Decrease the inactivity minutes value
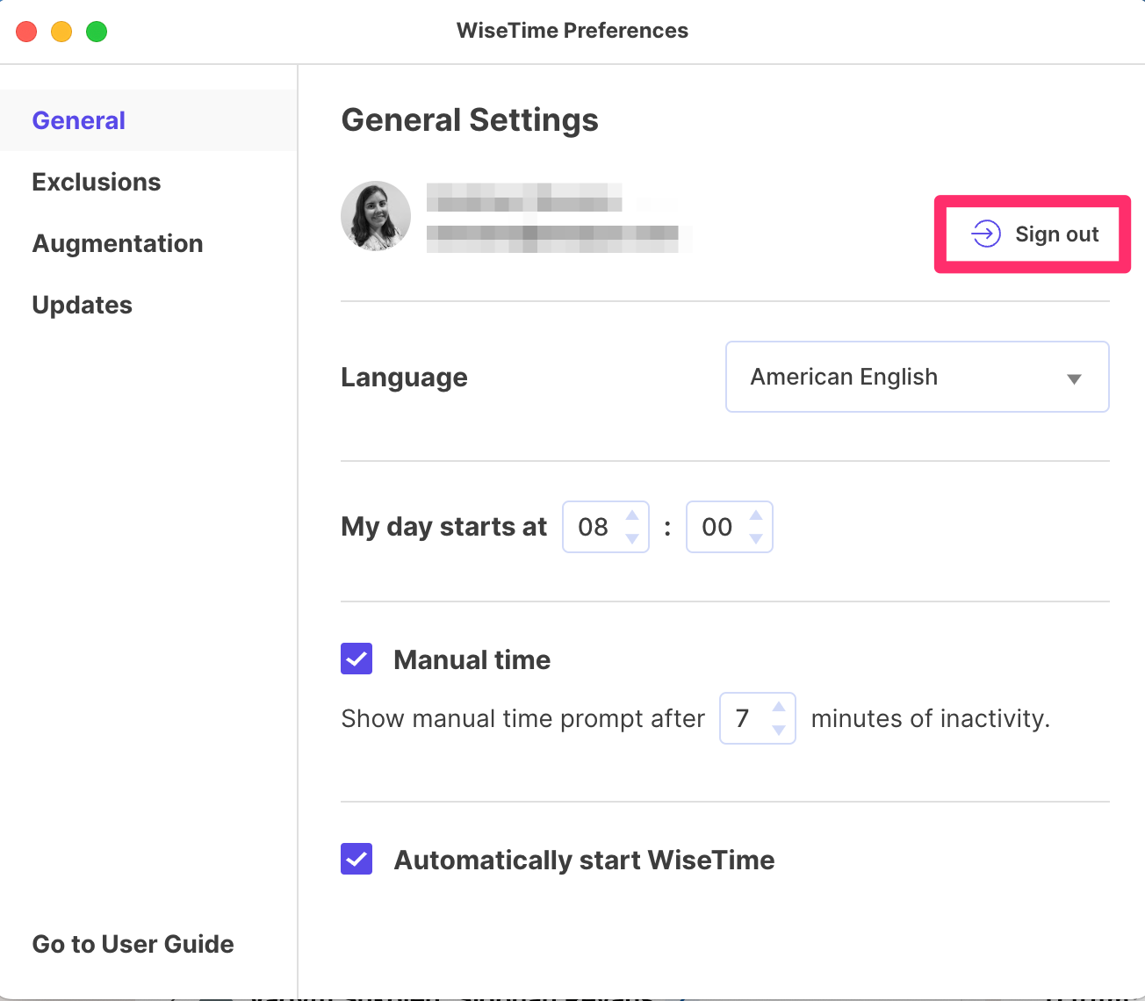The image size is (1145, 1001). [x=779, y=730]
